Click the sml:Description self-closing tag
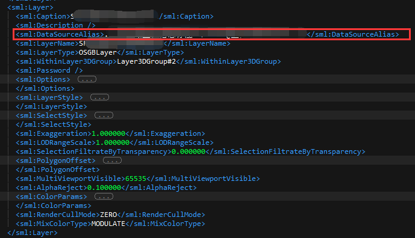Image resolution: width=415 pixels, height=238 pixels. click(55, 25)
